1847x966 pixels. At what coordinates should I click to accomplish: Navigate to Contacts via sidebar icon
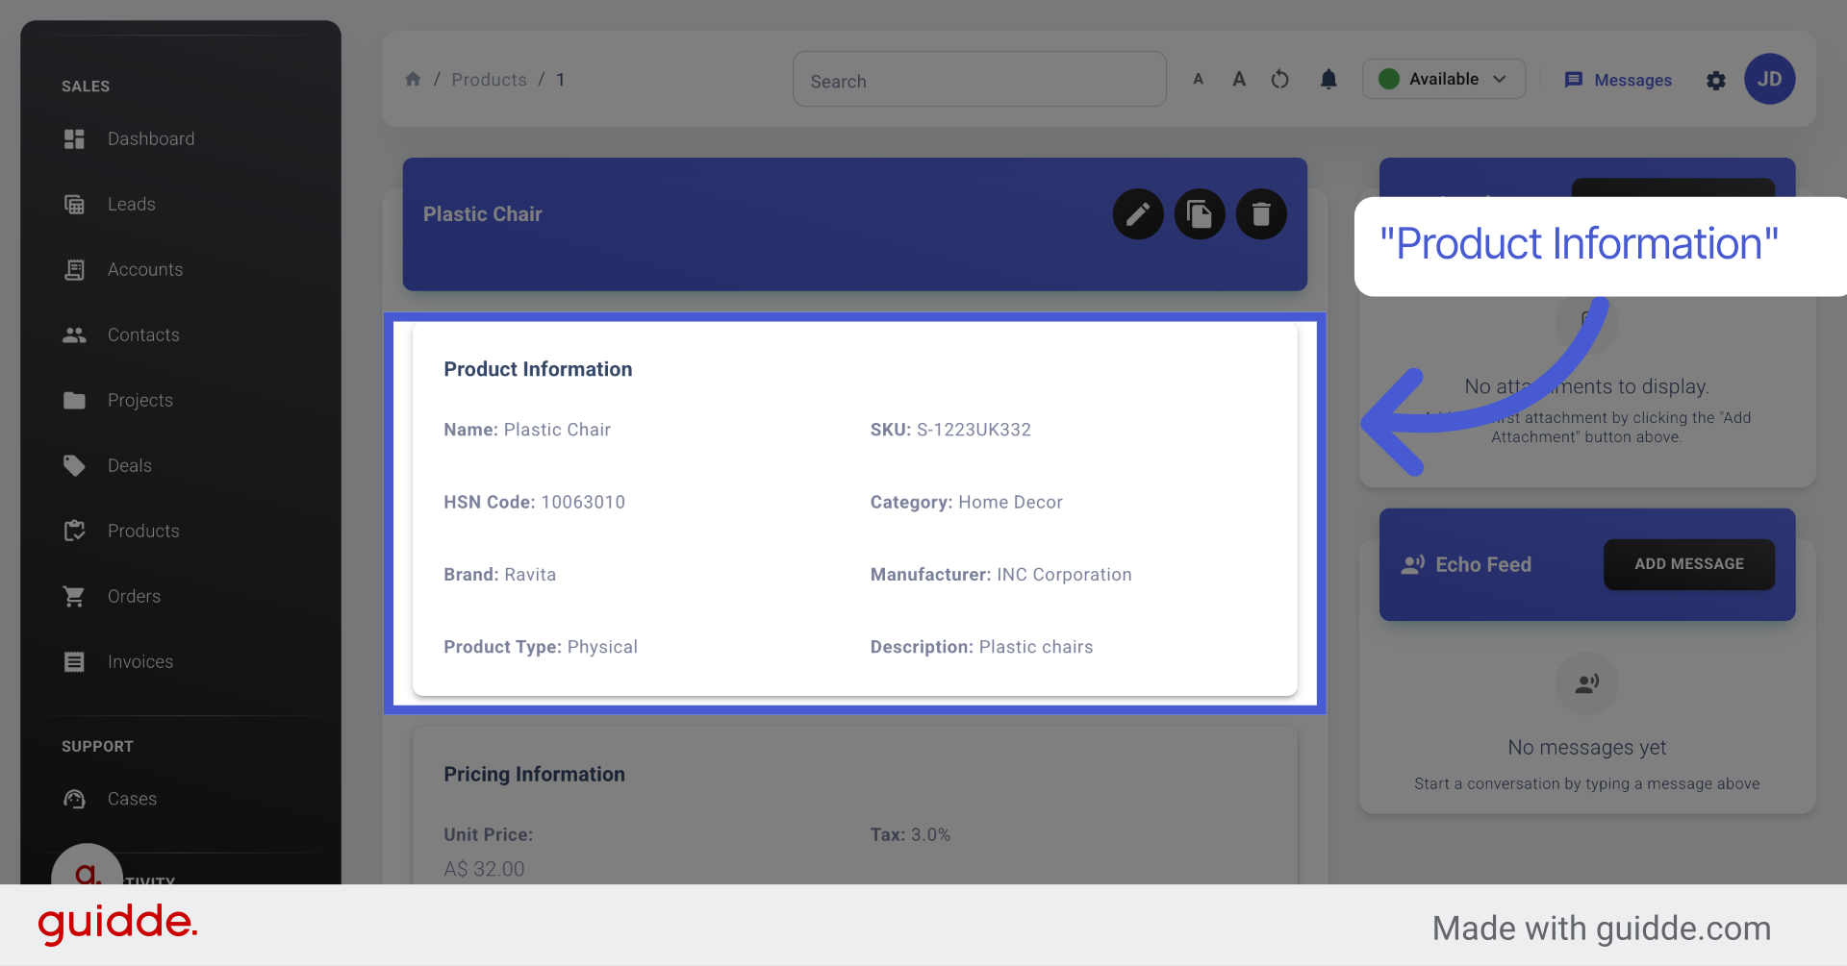coord(143,334)
